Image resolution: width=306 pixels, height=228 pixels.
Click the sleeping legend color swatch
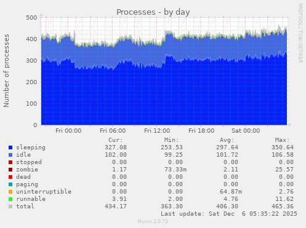pos(10,147)
